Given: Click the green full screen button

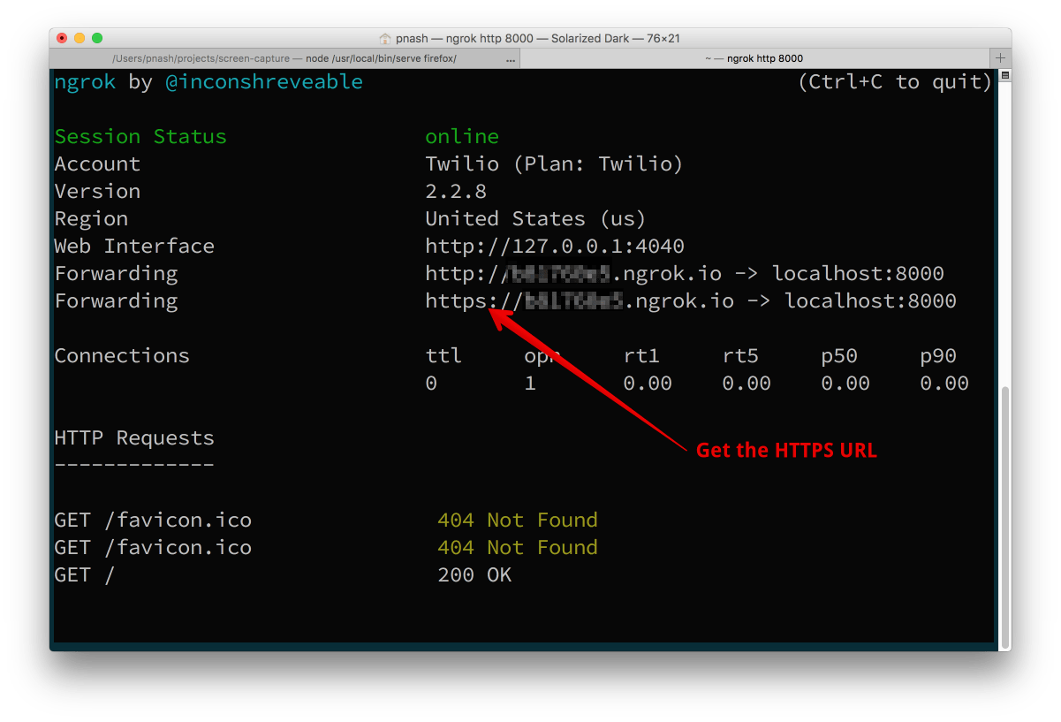Looking at the screenshot, I should (97, 38).
